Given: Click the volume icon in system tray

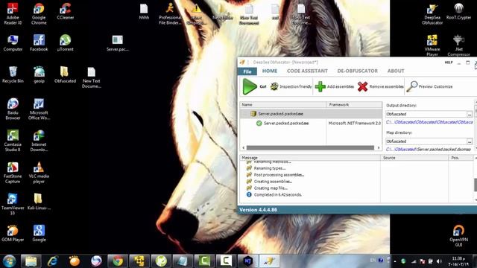Looking at the screenshot, I should (x=439, y=261).
